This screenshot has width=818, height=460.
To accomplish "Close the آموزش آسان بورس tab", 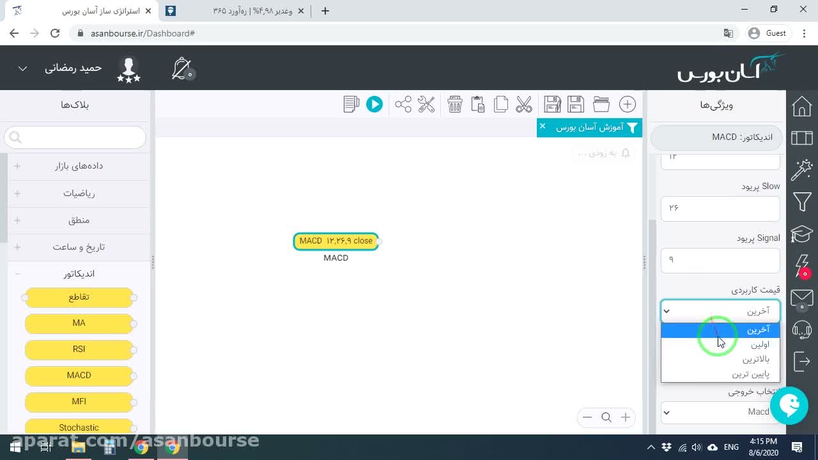I will 543,126.
